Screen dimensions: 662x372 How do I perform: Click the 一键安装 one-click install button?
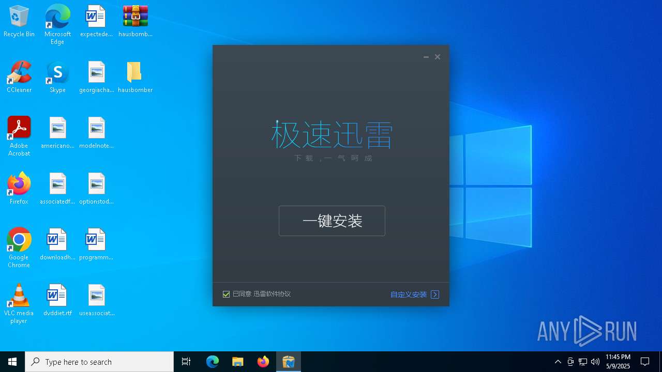(332, 221)
